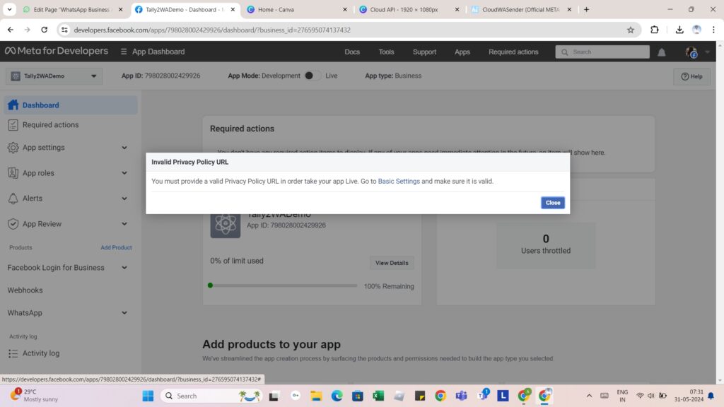Click the Meta for Developers search field
724x407 pixels.
pos(602,52)
